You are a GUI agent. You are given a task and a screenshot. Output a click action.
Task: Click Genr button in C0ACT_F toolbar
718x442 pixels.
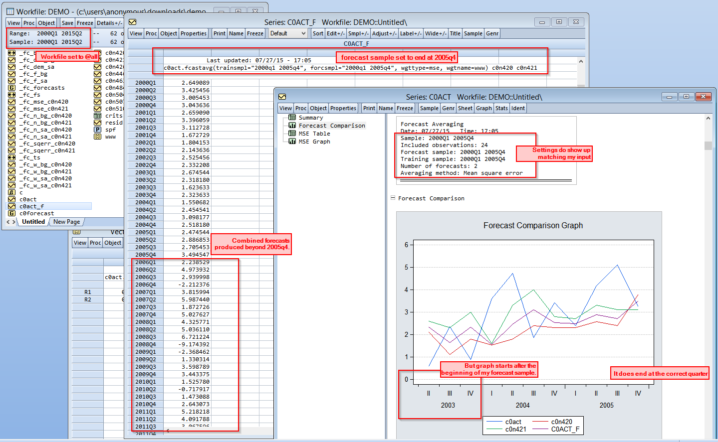click(492, 33)
